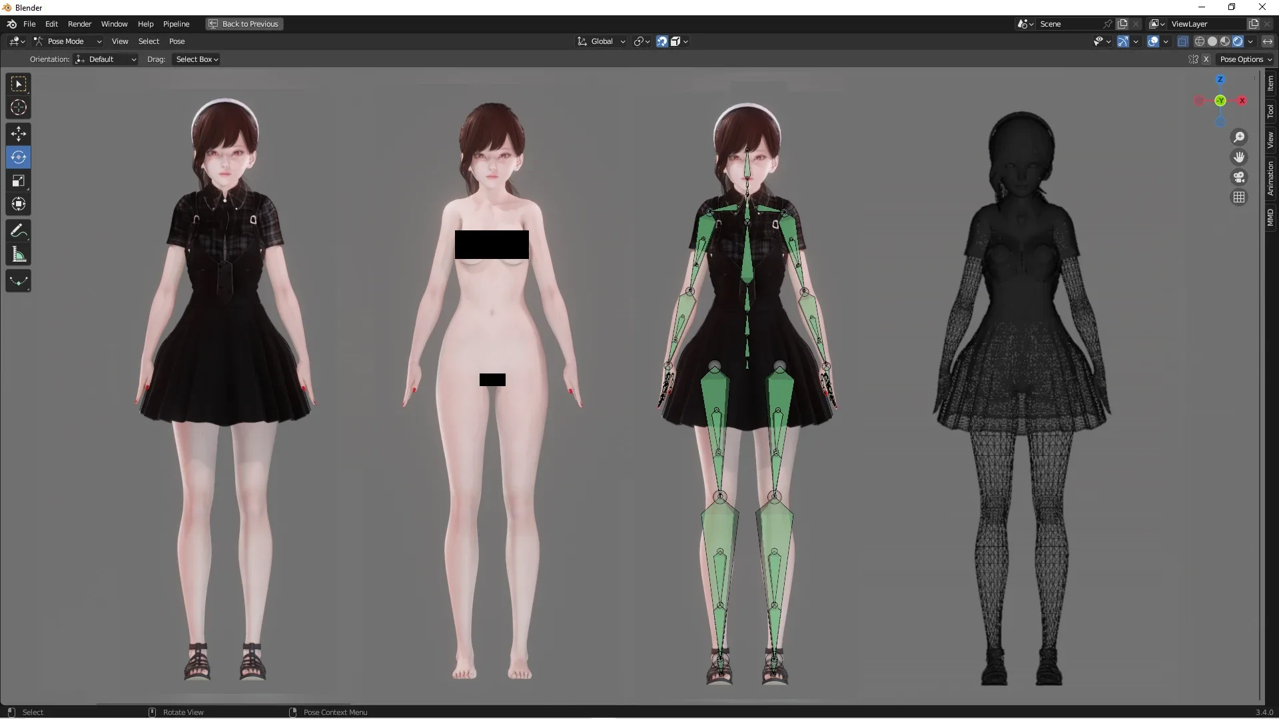The image size is (1279, 719).
Task: Open the Animation sidebar tab
Action: pos(1270,178)
